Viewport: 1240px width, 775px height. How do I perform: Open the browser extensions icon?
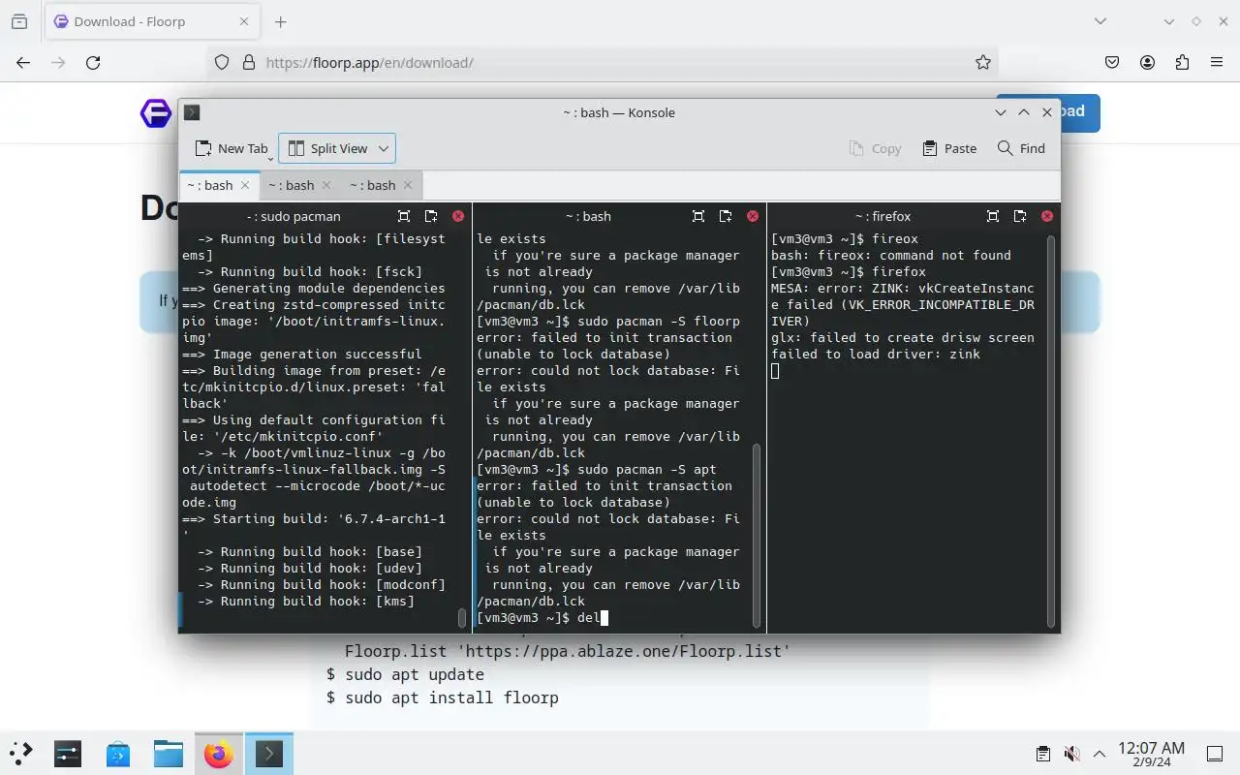1182,62
